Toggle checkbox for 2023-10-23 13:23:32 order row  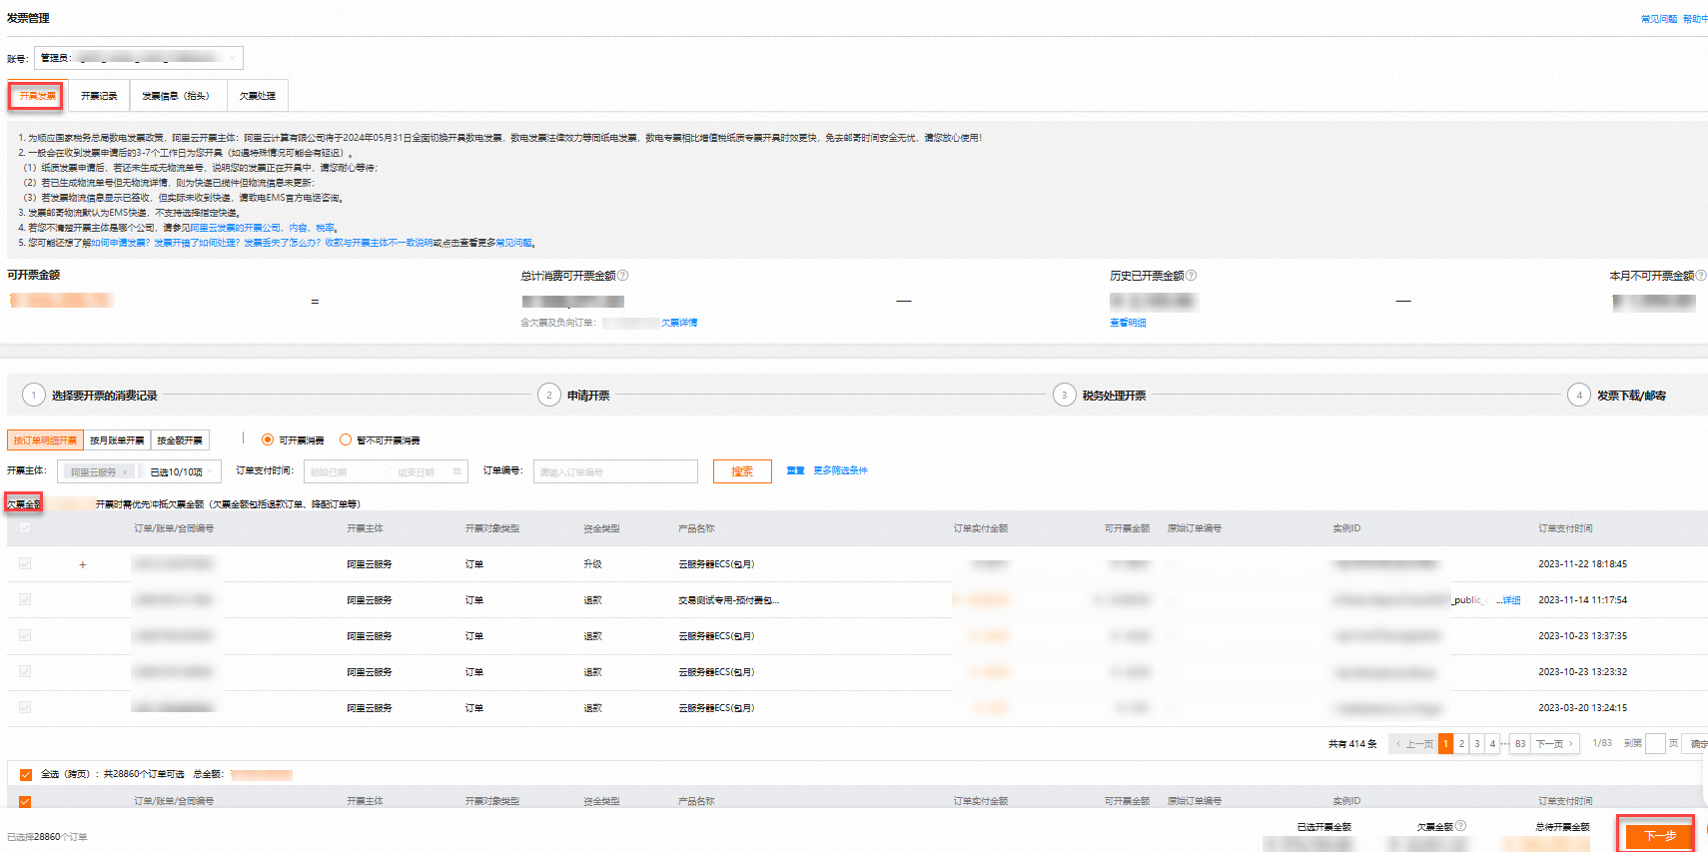25,671
